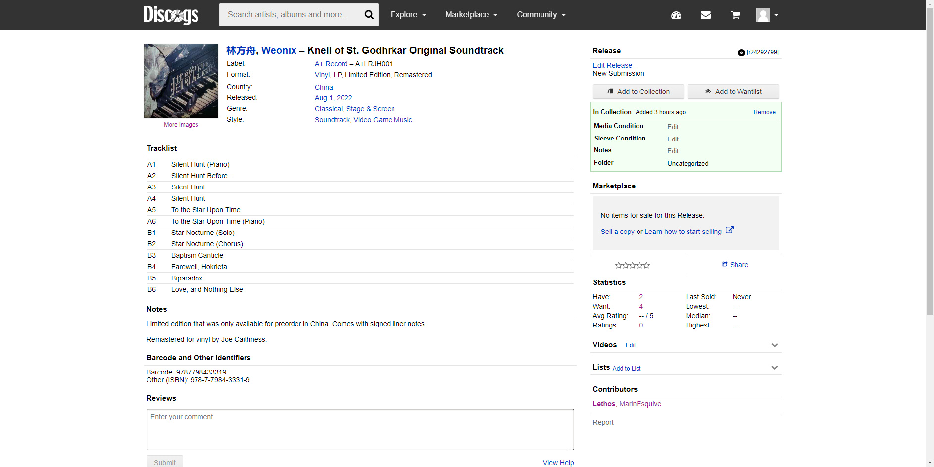Image resolution: width=934 pixels, height=467 pixels.
Task: Open the Stage & Screen genre link
Action: click(x=371, y=109)
